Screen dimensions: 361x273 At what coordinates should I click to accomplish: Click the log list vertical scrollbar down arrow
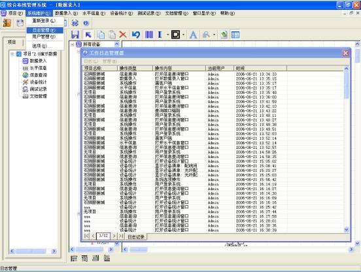346,229
